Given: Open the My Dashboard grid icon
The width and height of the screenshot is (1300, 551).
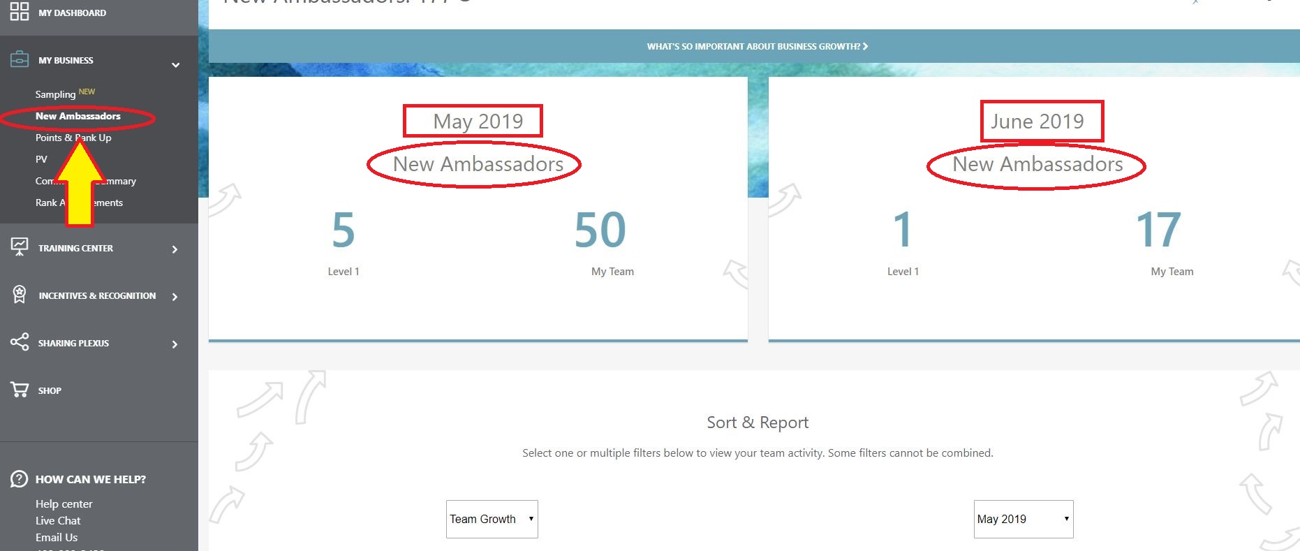Looking at the screenshot, I should pyautogui.click(x=20, y=11).
